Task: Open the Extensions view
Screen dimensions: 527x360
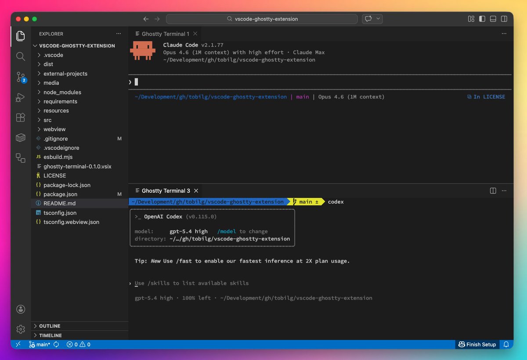Action: coord(21,117)
